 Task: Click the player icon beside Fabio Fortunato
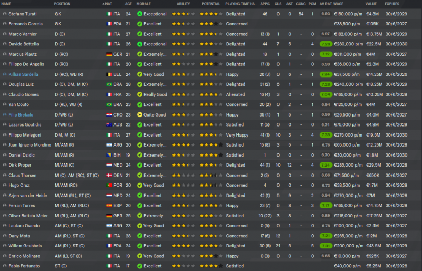(5, 266)
